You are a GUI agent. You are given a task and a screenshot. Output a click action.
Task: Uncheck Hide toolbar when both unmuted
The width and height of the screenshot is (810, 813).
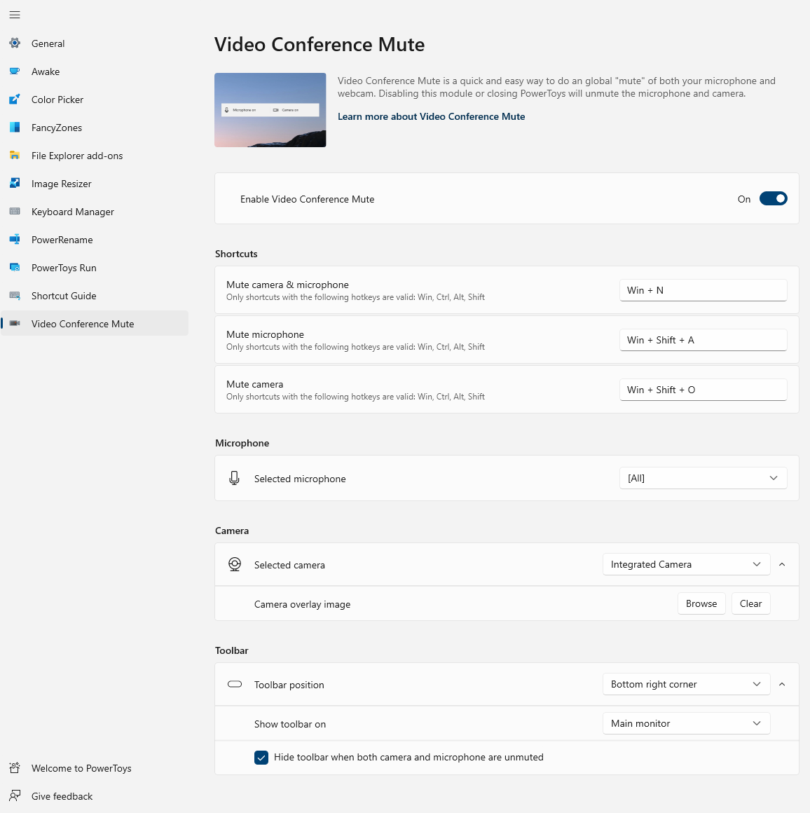click(x=261, y=758)
